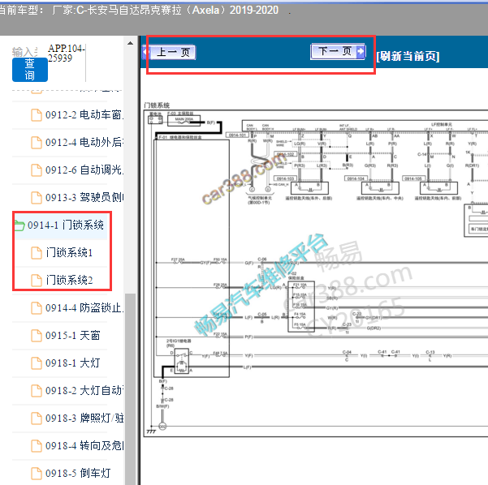Click the document icon beside 0918-1 大灯
Image resolution: width=488 pixels, height=485 pixels.
click(x=37, y=363)
